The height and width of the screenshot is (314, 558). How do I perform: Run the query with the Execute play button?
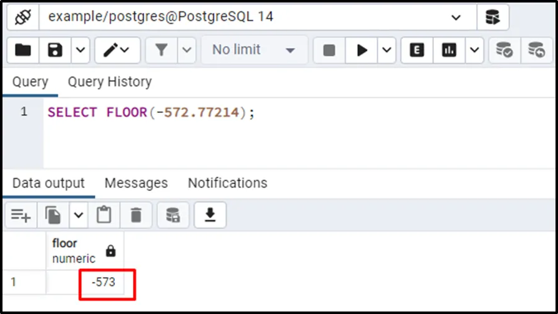[361, 50]
